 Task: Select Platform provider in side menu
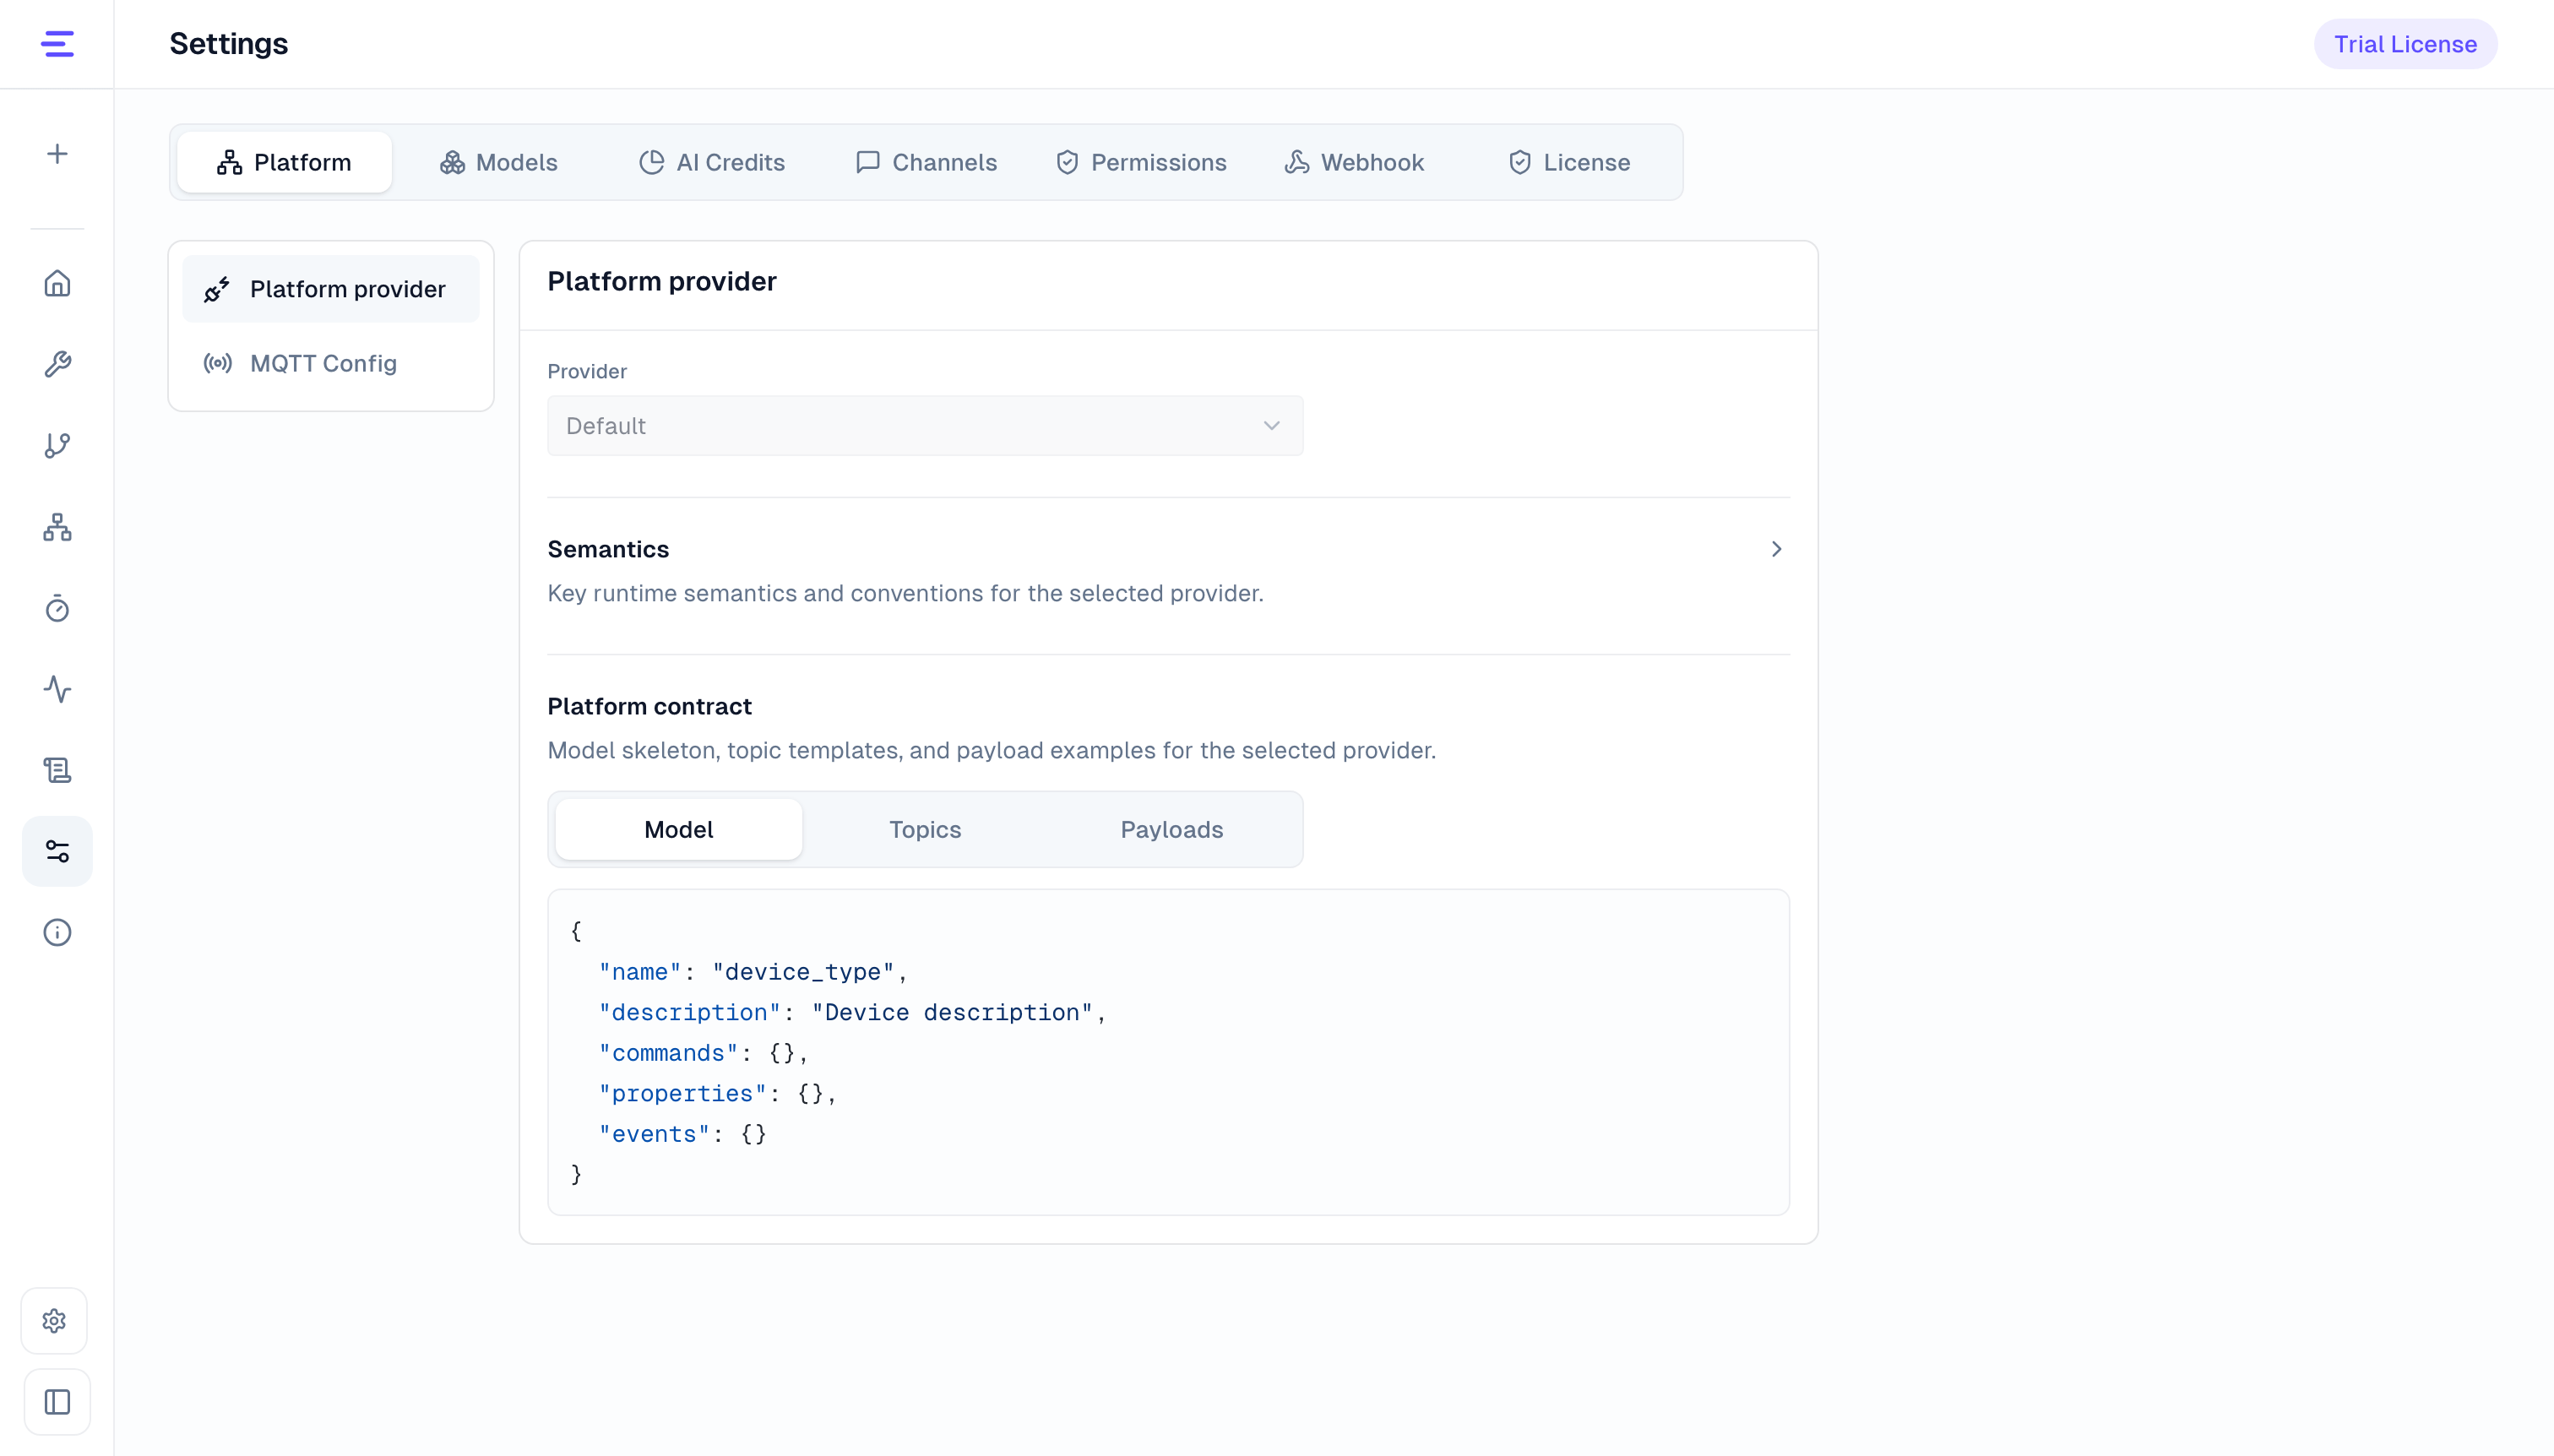click(x=331, y=289)
